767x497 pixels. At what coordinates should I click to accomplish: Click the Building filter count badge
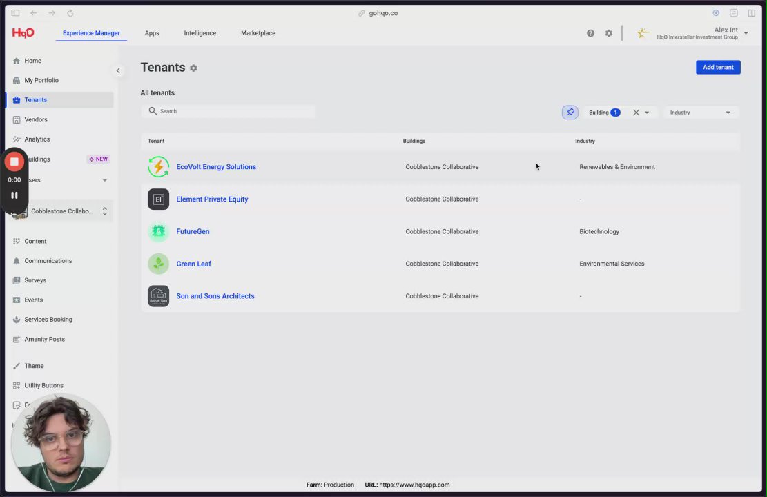(615, 113)
